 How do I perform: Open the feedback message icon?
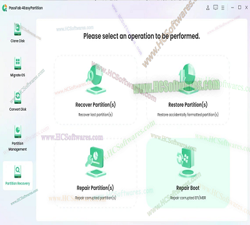pyautogui.click(x=216, y=7)
